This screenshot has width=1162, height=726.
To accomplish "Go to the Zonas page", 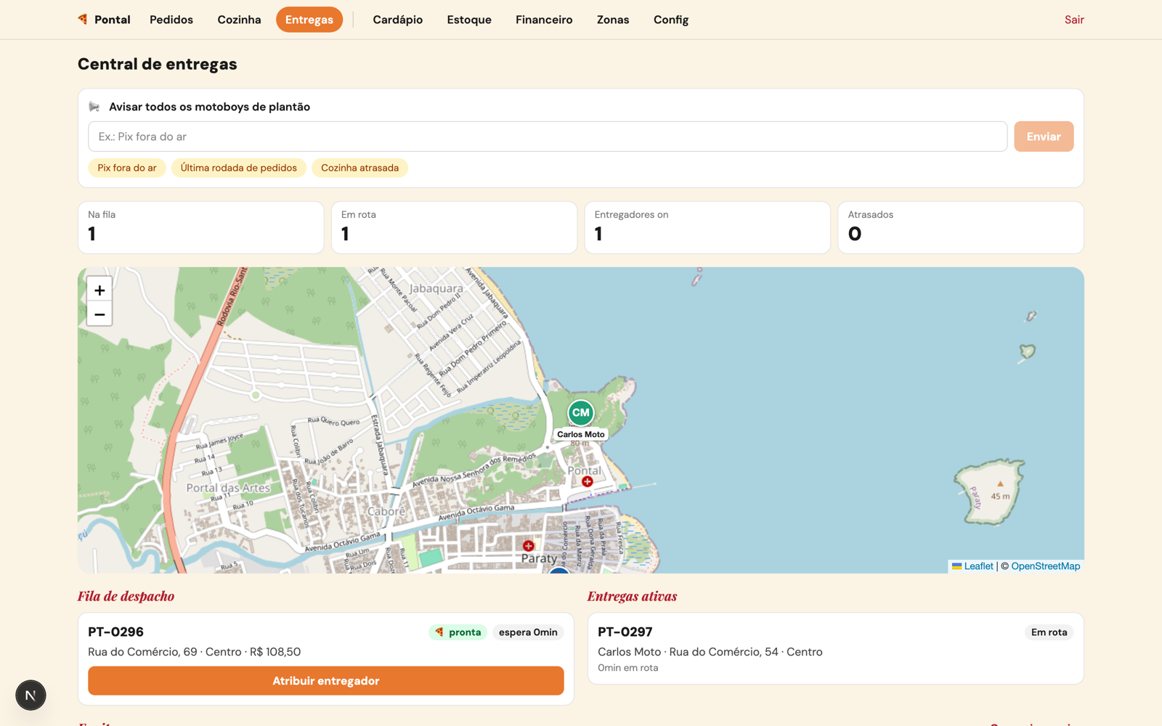I will click(x=613, y=20).
